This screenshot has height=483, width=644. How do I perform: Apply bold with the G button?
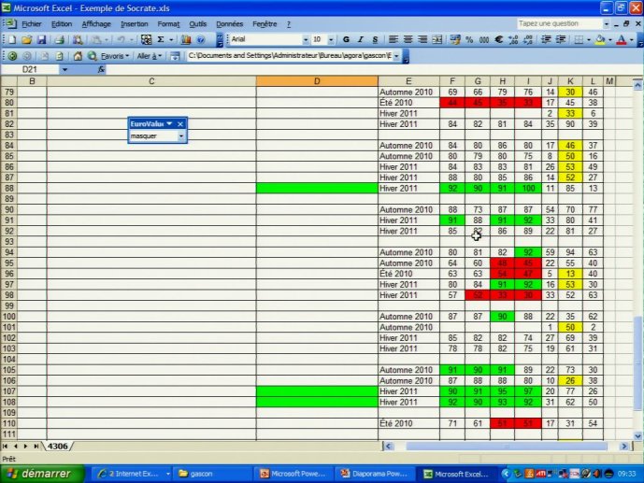pyautogui.click(x=346, y=40)
